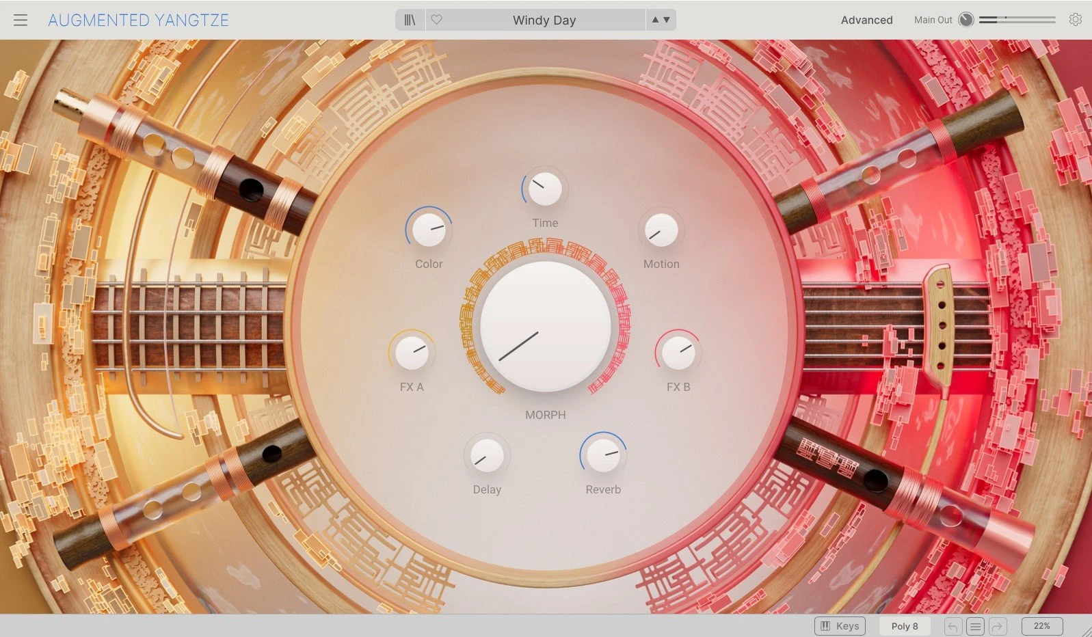Click the FX A knob
The image size is (1092, 637).
(412, 353)
